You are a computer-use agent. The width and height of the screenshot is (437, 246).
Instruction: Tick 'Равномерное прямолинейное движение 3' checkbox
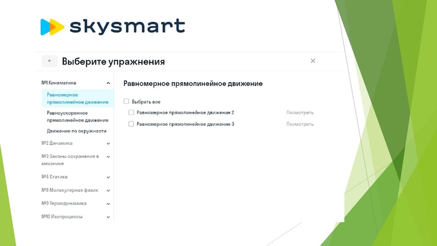coord(131,124)
